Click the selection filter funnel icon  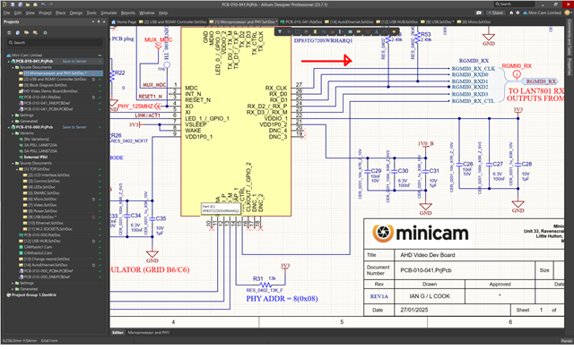280,31
